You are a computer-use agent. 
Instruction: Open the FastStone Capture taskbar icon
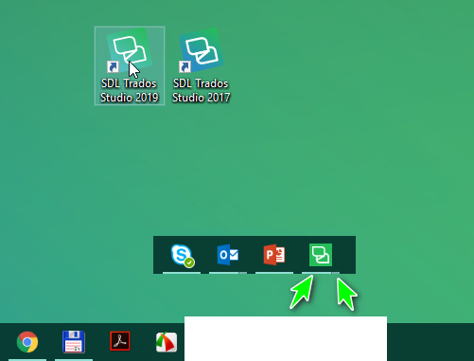(167, 342)
